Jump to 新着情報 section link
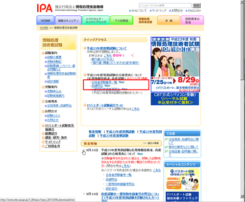 click(x=95, y=132)
